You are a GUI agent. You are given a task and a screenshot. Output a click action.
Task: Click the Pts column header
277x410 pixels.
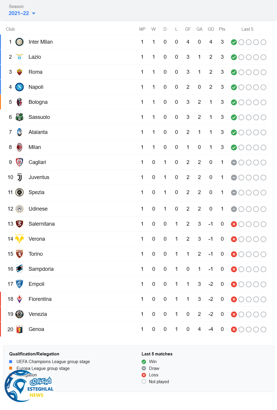(x=222, y=29)
